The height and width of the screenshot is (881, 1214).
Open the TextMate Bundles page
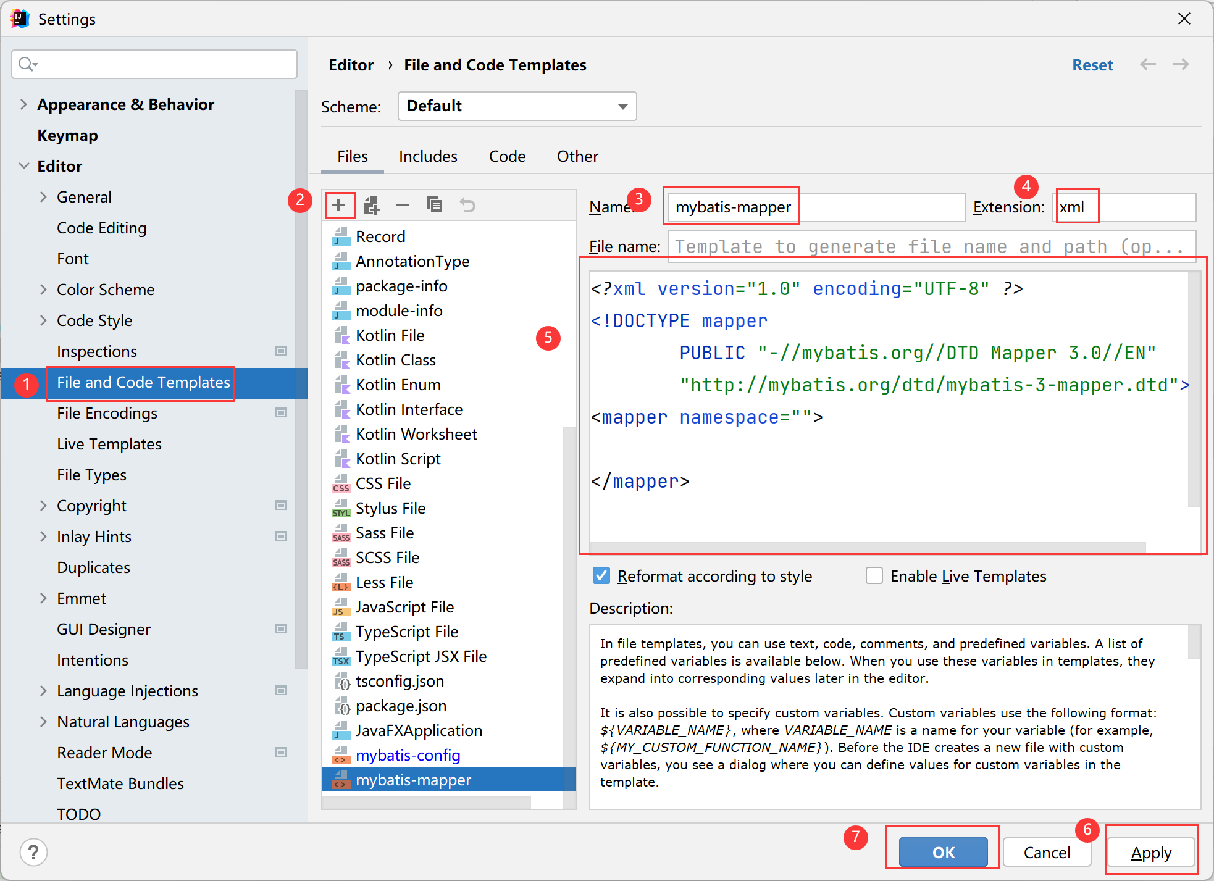[120, 783]
